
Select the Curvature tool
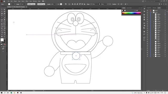click(4, 14)
